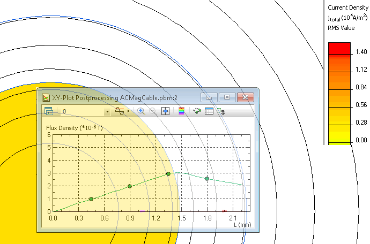Image resolution: width=370 pixels, height=244 pixels.
Task: Click the legend value 1.12
Action: coord(361,70)
